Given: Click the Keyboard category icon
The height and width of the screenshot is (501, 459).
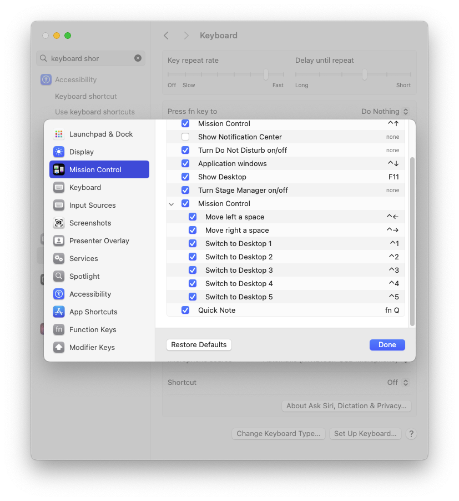Looking at the screenshot, I should [59, 188].
